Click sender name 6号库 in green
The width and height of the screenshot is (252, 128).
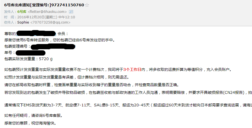[22, 12]
